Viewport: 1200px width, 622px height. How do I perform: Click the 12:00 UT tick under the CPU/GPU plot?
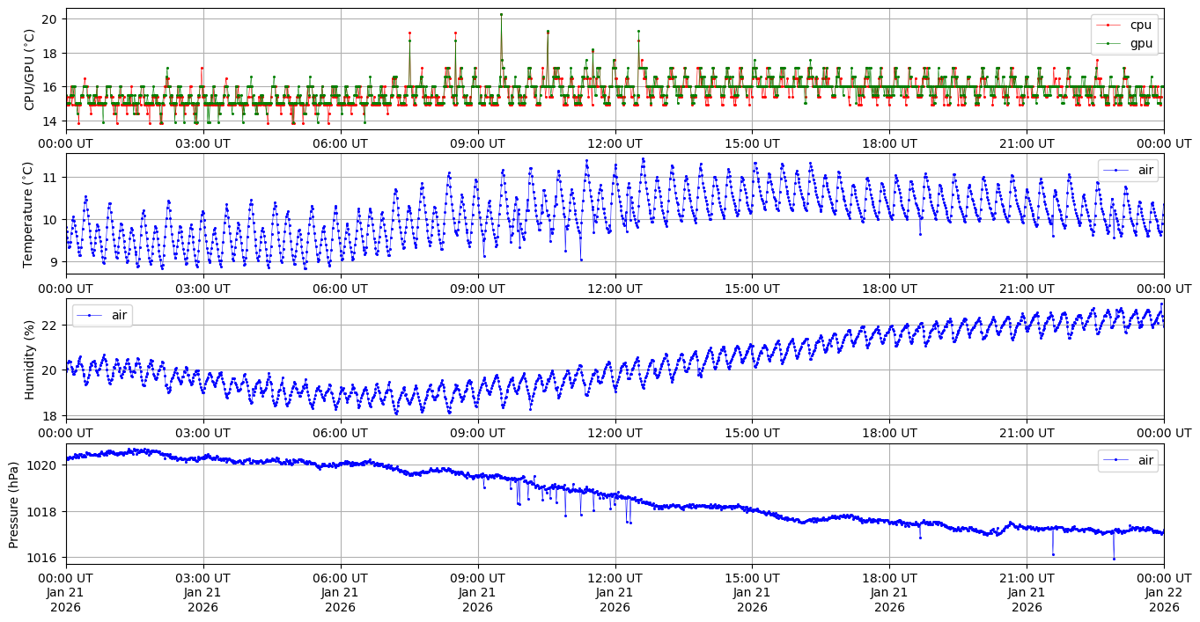tap(615, 143)
